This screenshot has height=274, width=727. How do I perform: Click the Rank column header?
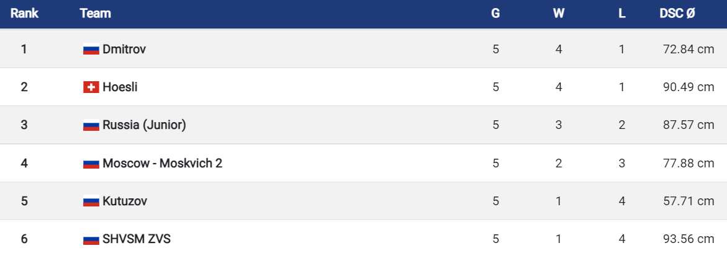point(24,14)
